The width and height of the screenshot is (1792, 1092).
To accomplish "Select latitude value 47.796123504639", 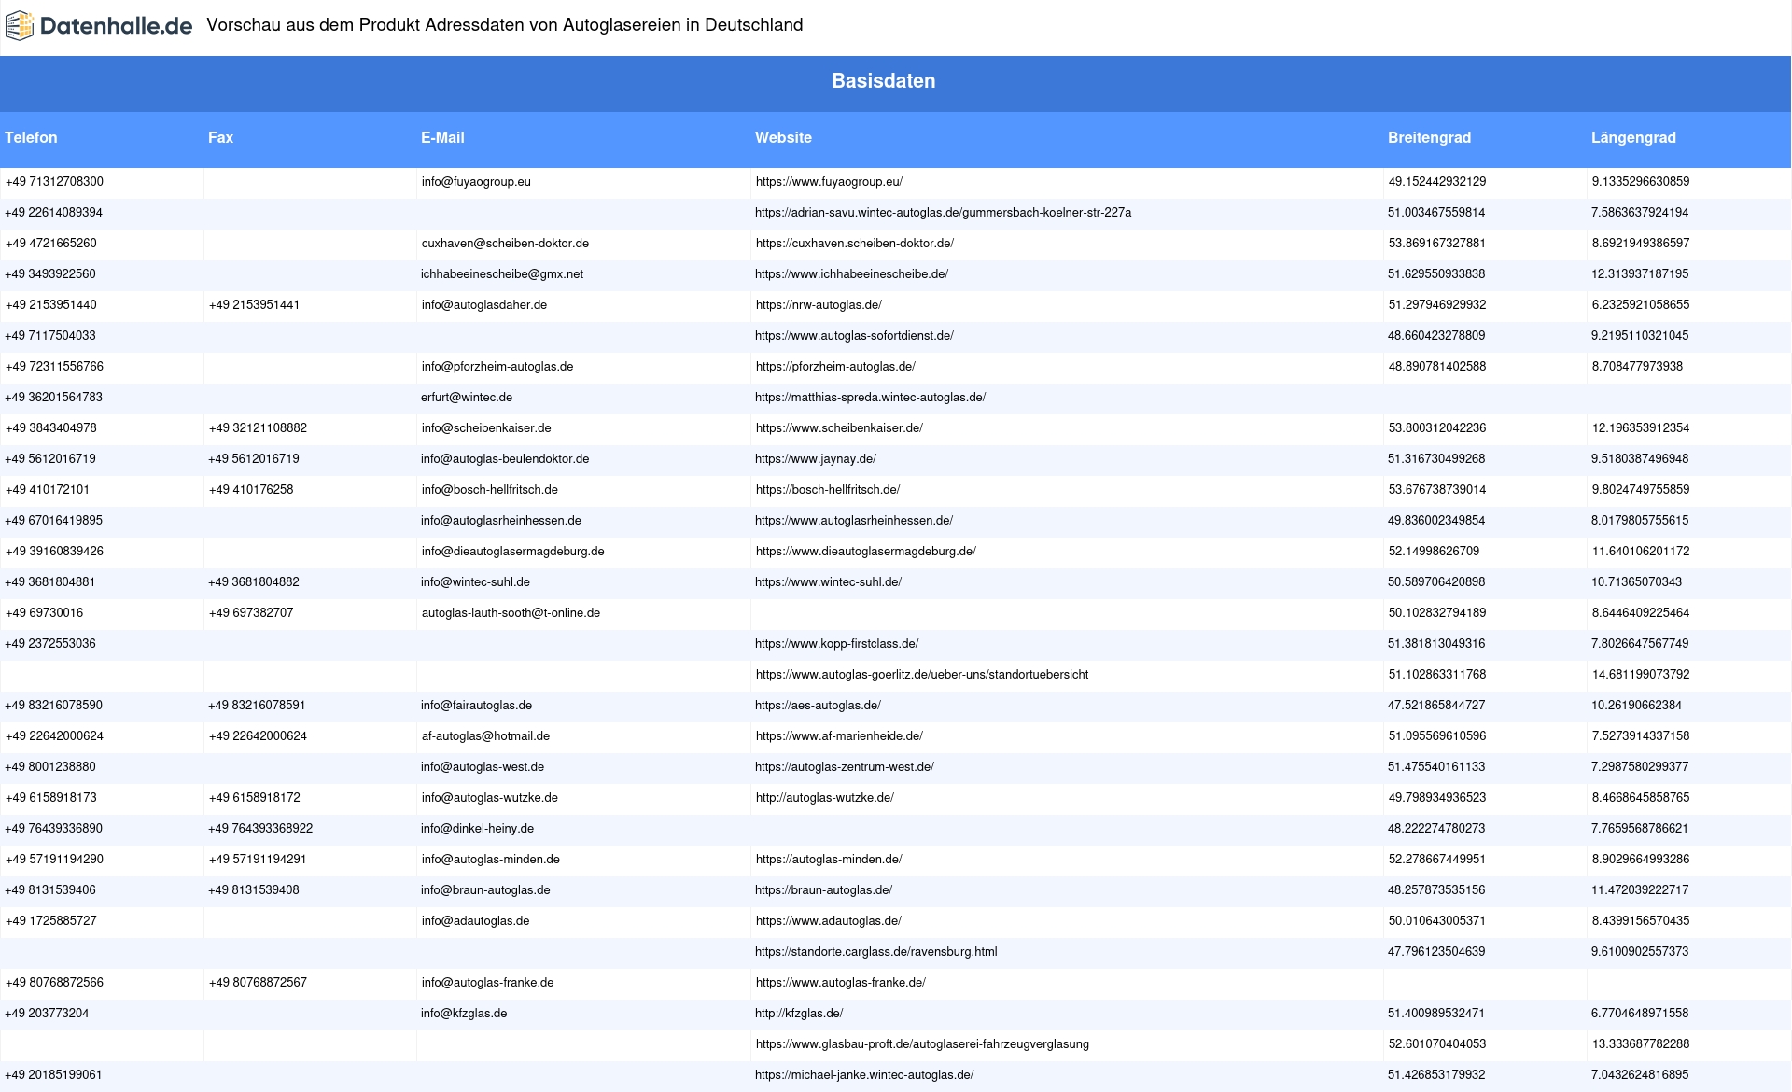I will click(1436, 952).
